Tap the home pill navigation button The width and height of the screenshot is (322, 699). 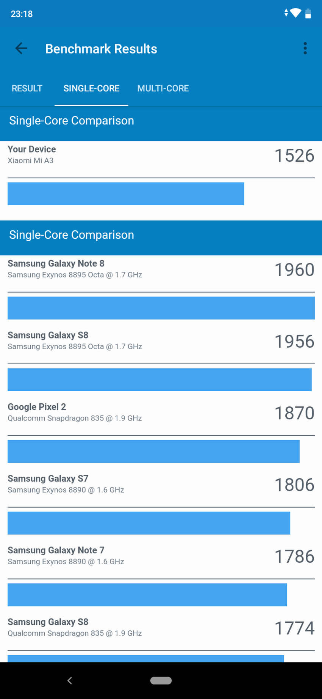click(161, 680)
